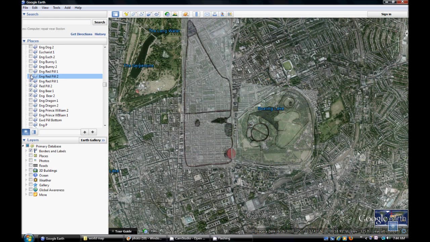430x242 pixels.
Task: Disable the Borders and Labels layer checkbox
Action: click(x=31, y=151)
